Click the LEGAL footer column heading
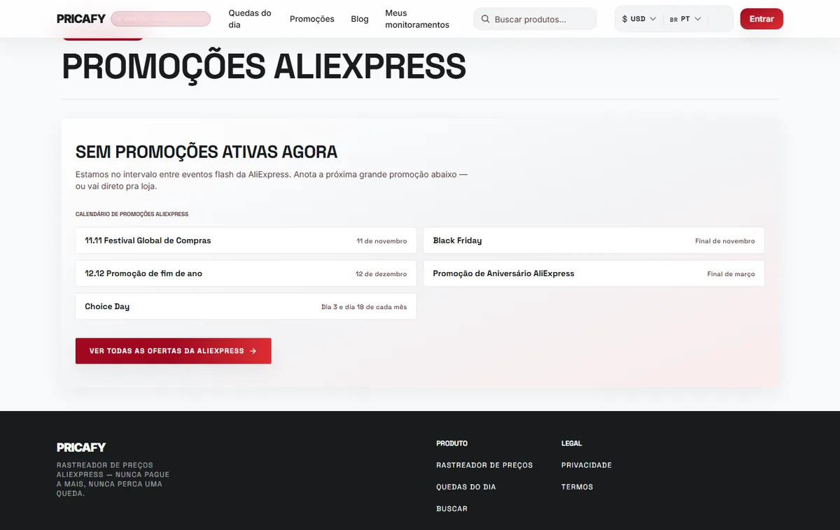840x530 pixels. point(571,443)
